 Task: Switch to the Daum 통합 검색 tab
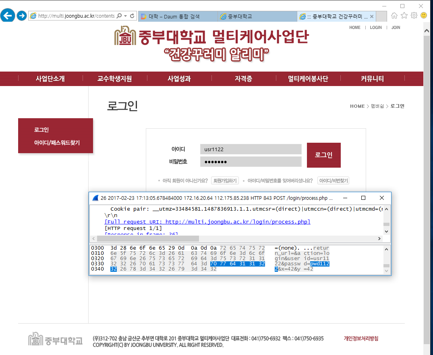[178, 16]
